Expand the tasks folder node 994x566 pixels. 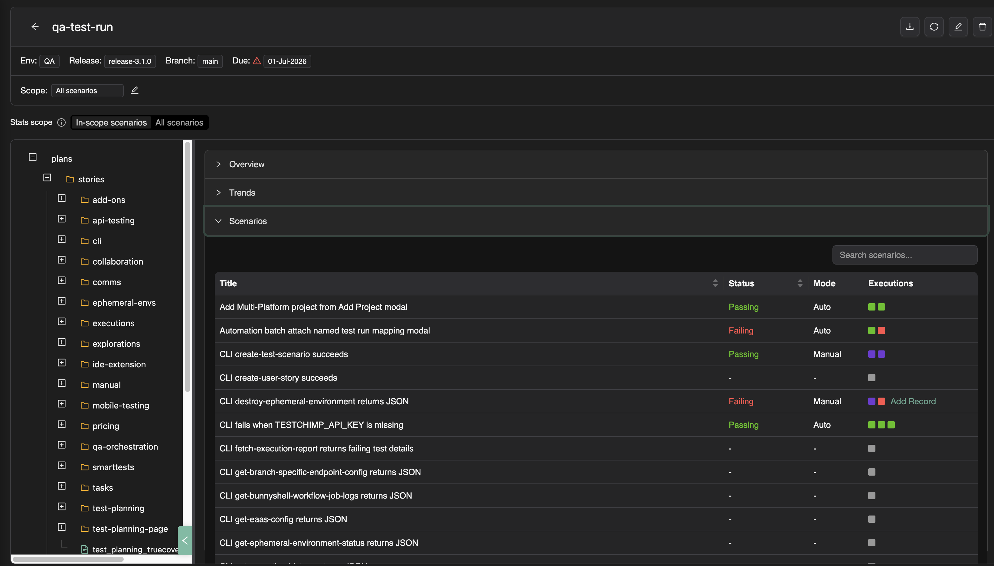[x=61, y=486]
